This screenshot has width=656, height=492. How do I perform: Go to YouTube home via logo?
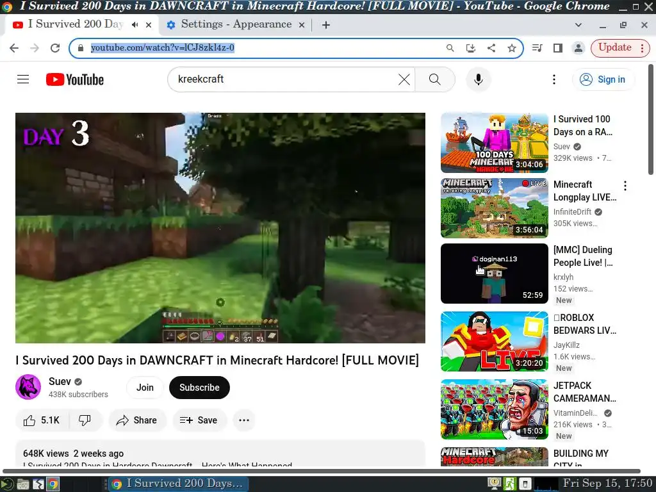[75, 79]
